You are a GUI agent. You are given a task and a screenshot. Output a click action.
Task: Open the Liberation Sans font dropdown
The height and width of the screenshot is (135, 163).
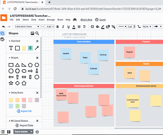[28, 26]
